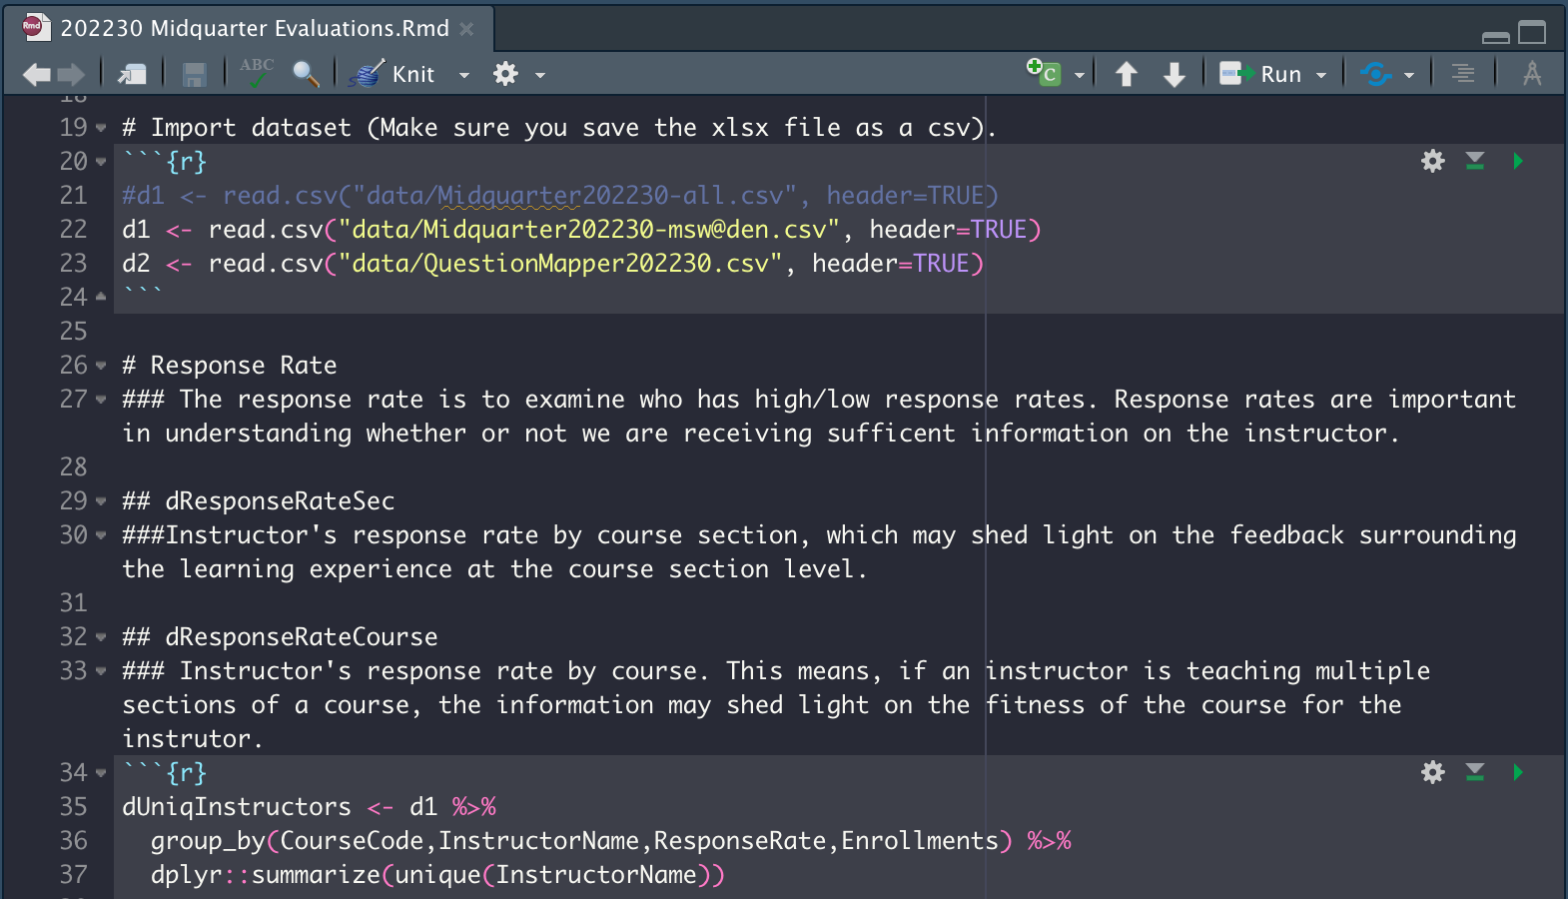Open Run options dropdown arrow
This screenshot has height=899, width=1568.
[x=1321, y=75]
